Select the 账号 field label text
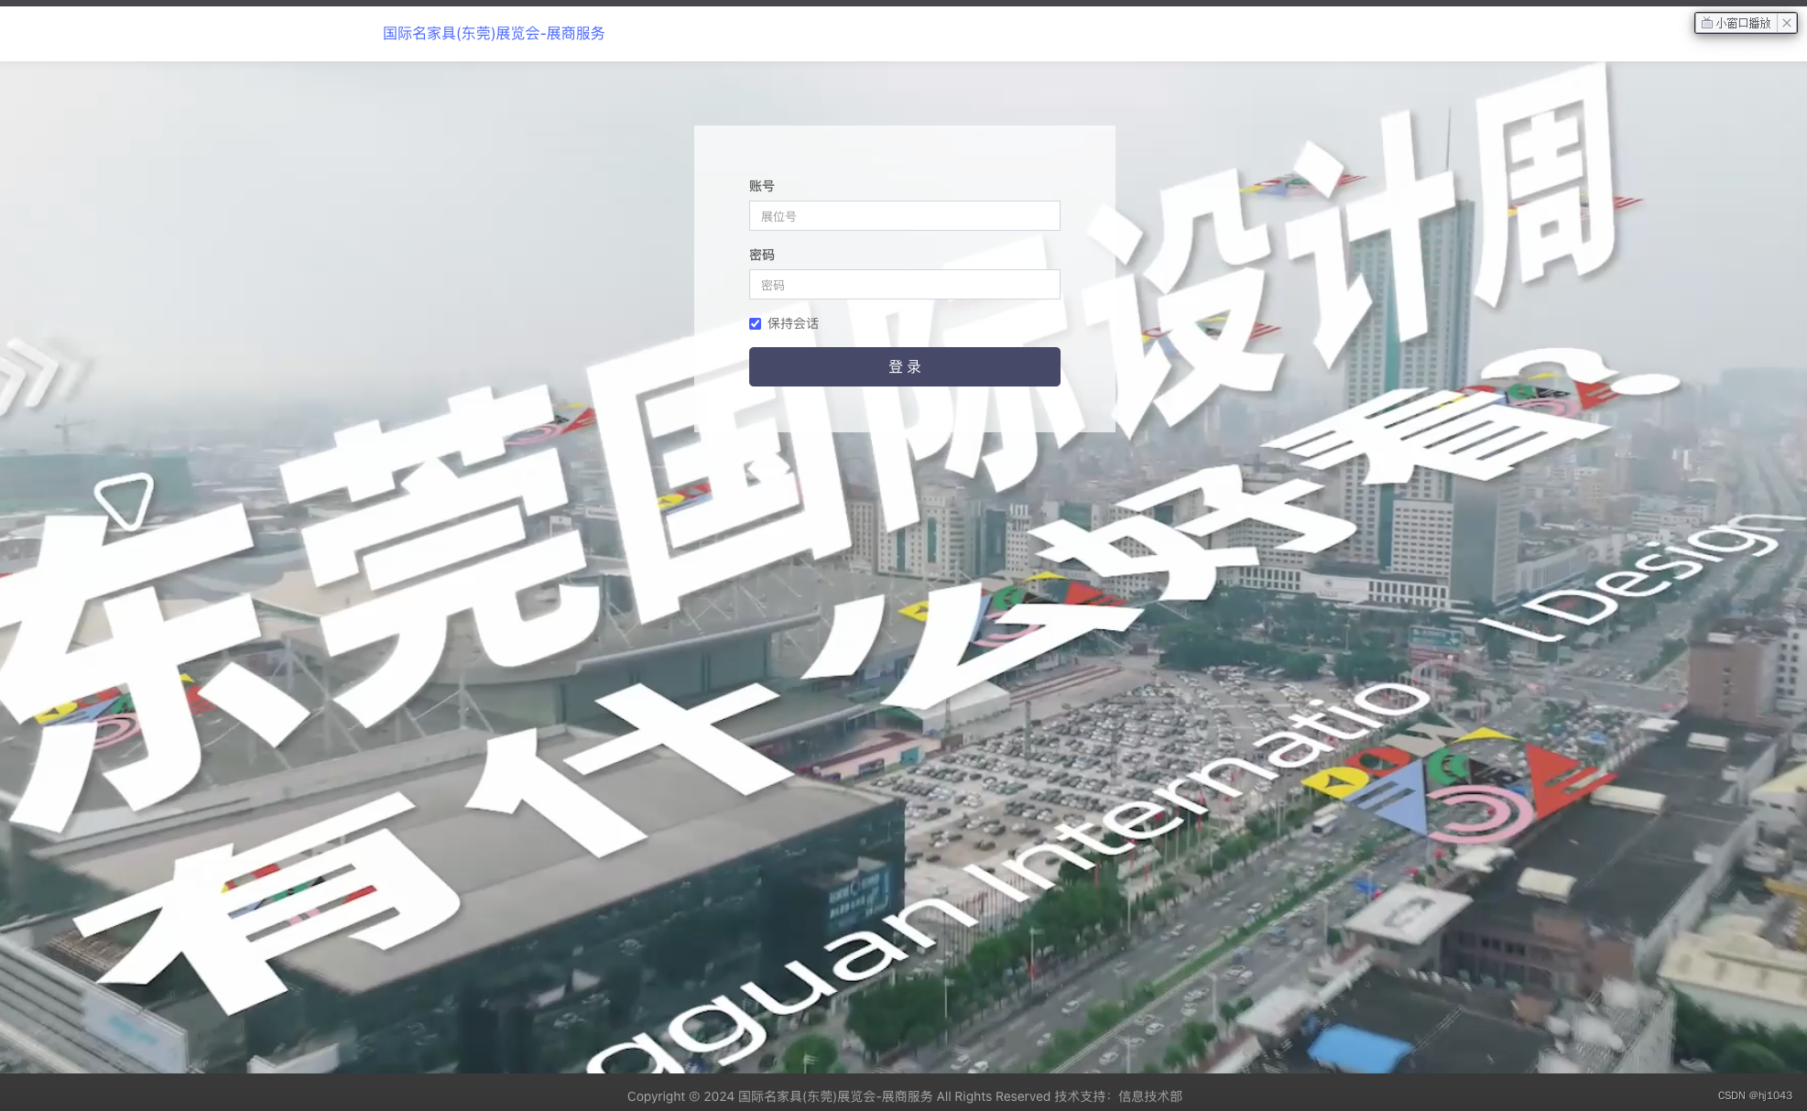The height and width of the screenshot is (1111, 1807). 760,185
